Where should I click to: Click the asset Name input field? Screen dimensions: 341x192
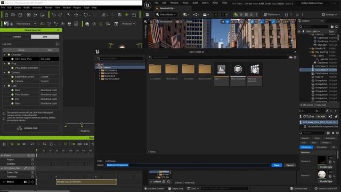188,165
